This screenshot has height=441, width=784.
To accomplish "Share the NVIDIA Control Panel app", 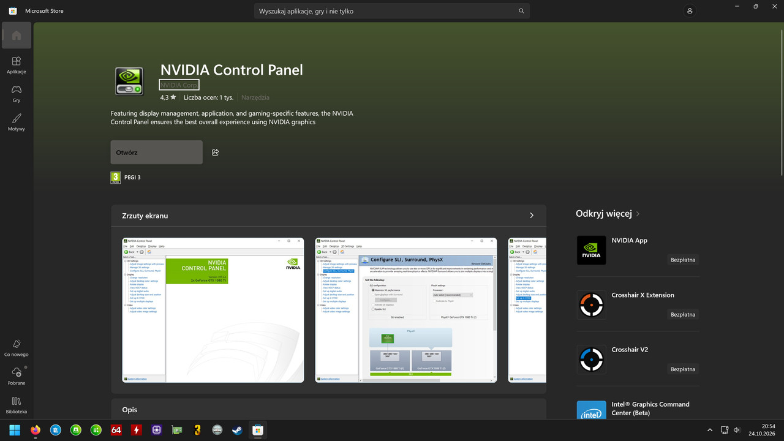I will pos(215,153).
